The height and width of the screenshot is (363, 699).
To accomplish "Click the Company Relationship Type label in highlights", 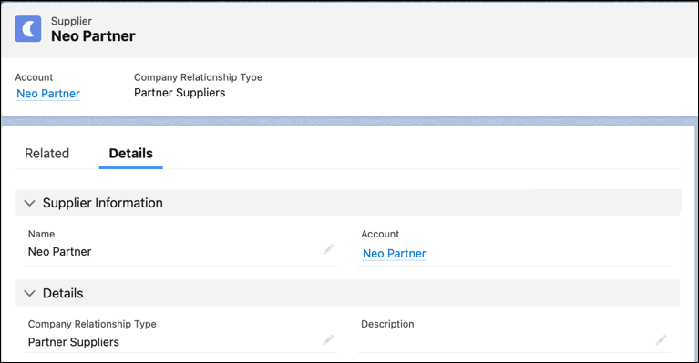I will point(198,77).
